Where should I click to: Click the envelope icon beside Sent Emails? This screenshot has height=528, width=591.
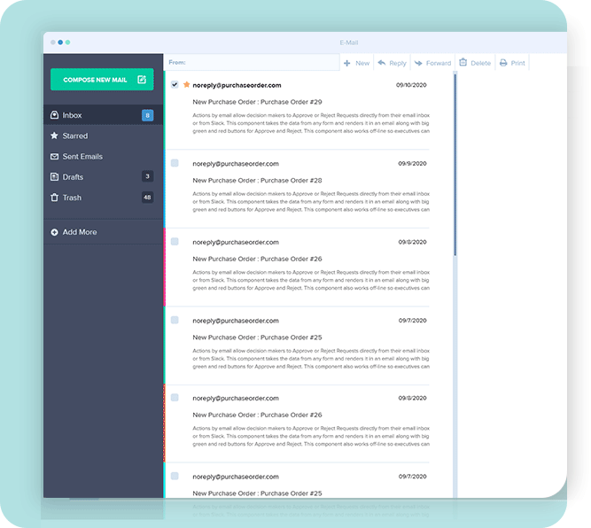[54, 157]
